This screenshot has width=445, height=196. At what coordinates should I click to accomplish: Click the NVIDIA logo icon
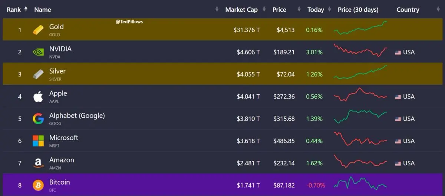tap(38, 52)
